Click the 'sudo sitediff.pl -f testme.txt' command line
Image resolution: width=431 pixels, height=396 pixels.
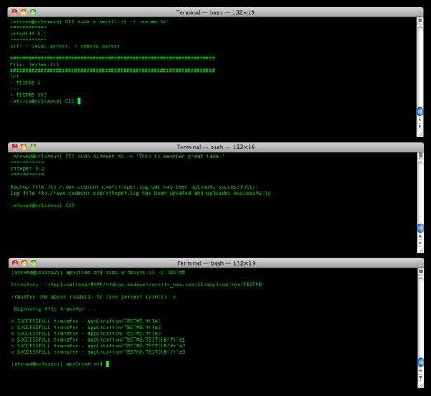tap(90, 21)
